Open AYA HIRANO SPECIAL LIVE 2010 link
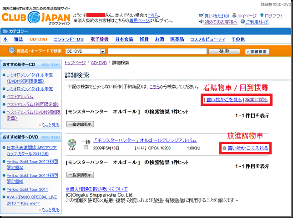 click(x=31, y=200)
